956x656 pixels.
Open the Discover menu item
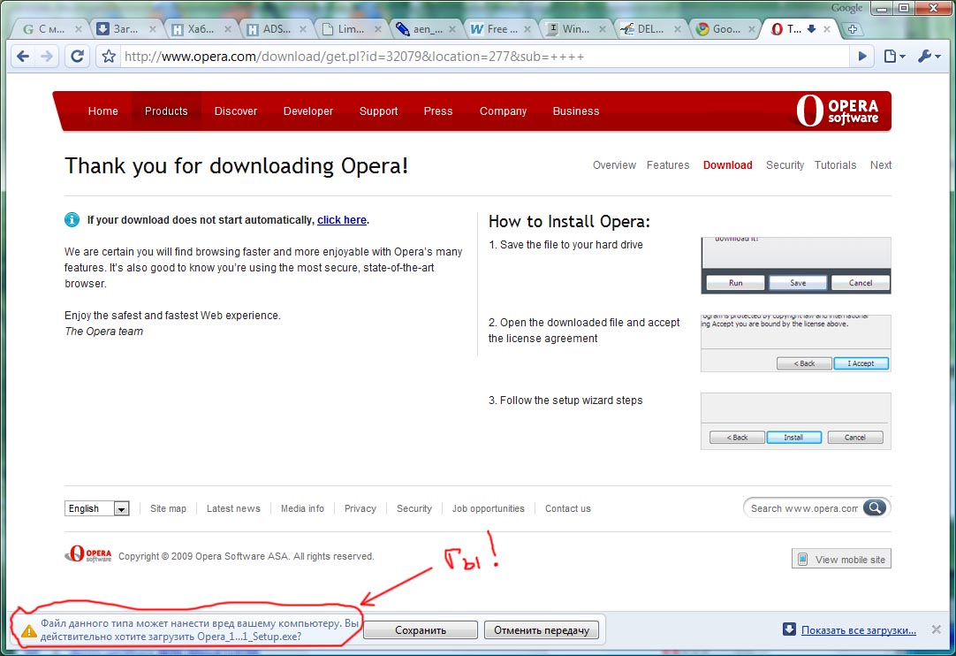click(236, 111)
